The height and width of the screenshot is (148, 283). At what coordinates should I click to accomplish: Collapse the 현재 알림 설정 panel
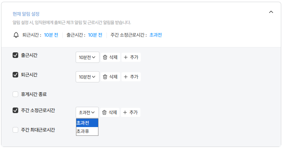[x=271, y=12]
